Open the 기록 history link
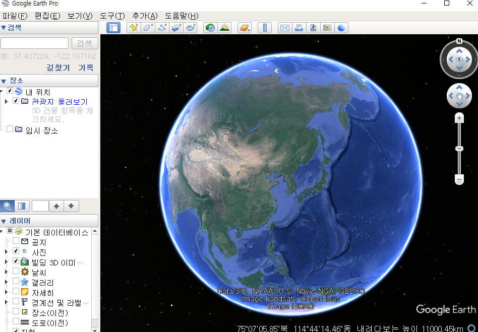The height and width of the screenshot is (332, 478). click(x=86, y=68)
